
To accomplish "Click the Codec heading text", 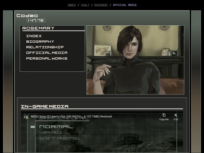I will point(27,15).
